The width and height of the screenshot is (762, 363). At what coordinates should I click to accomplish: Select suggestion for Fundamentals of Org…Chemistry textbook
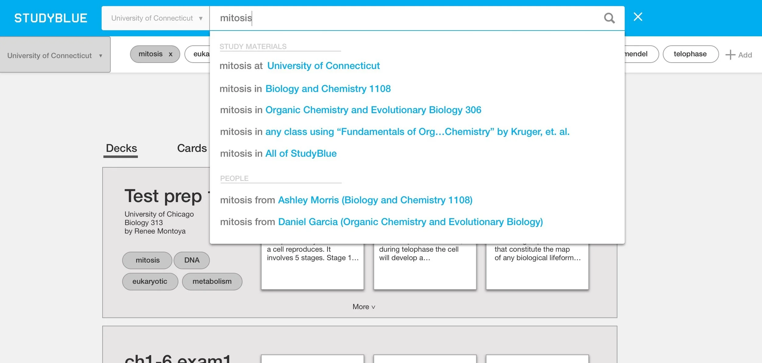(395, 132)
